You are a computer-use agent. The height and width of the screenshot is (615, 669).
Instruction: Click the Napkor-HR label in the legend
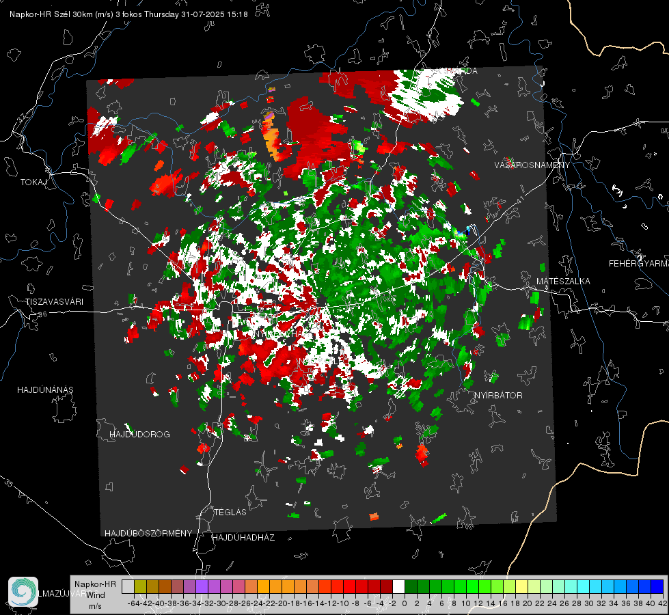coord(95,584)
